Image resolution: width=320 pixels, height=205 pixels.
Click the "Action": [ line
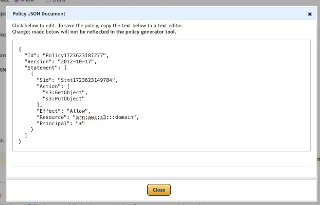point(53,86)
